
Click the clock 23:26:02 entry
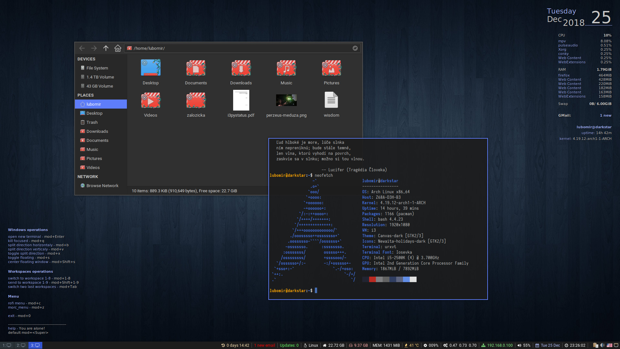(575, 345)
